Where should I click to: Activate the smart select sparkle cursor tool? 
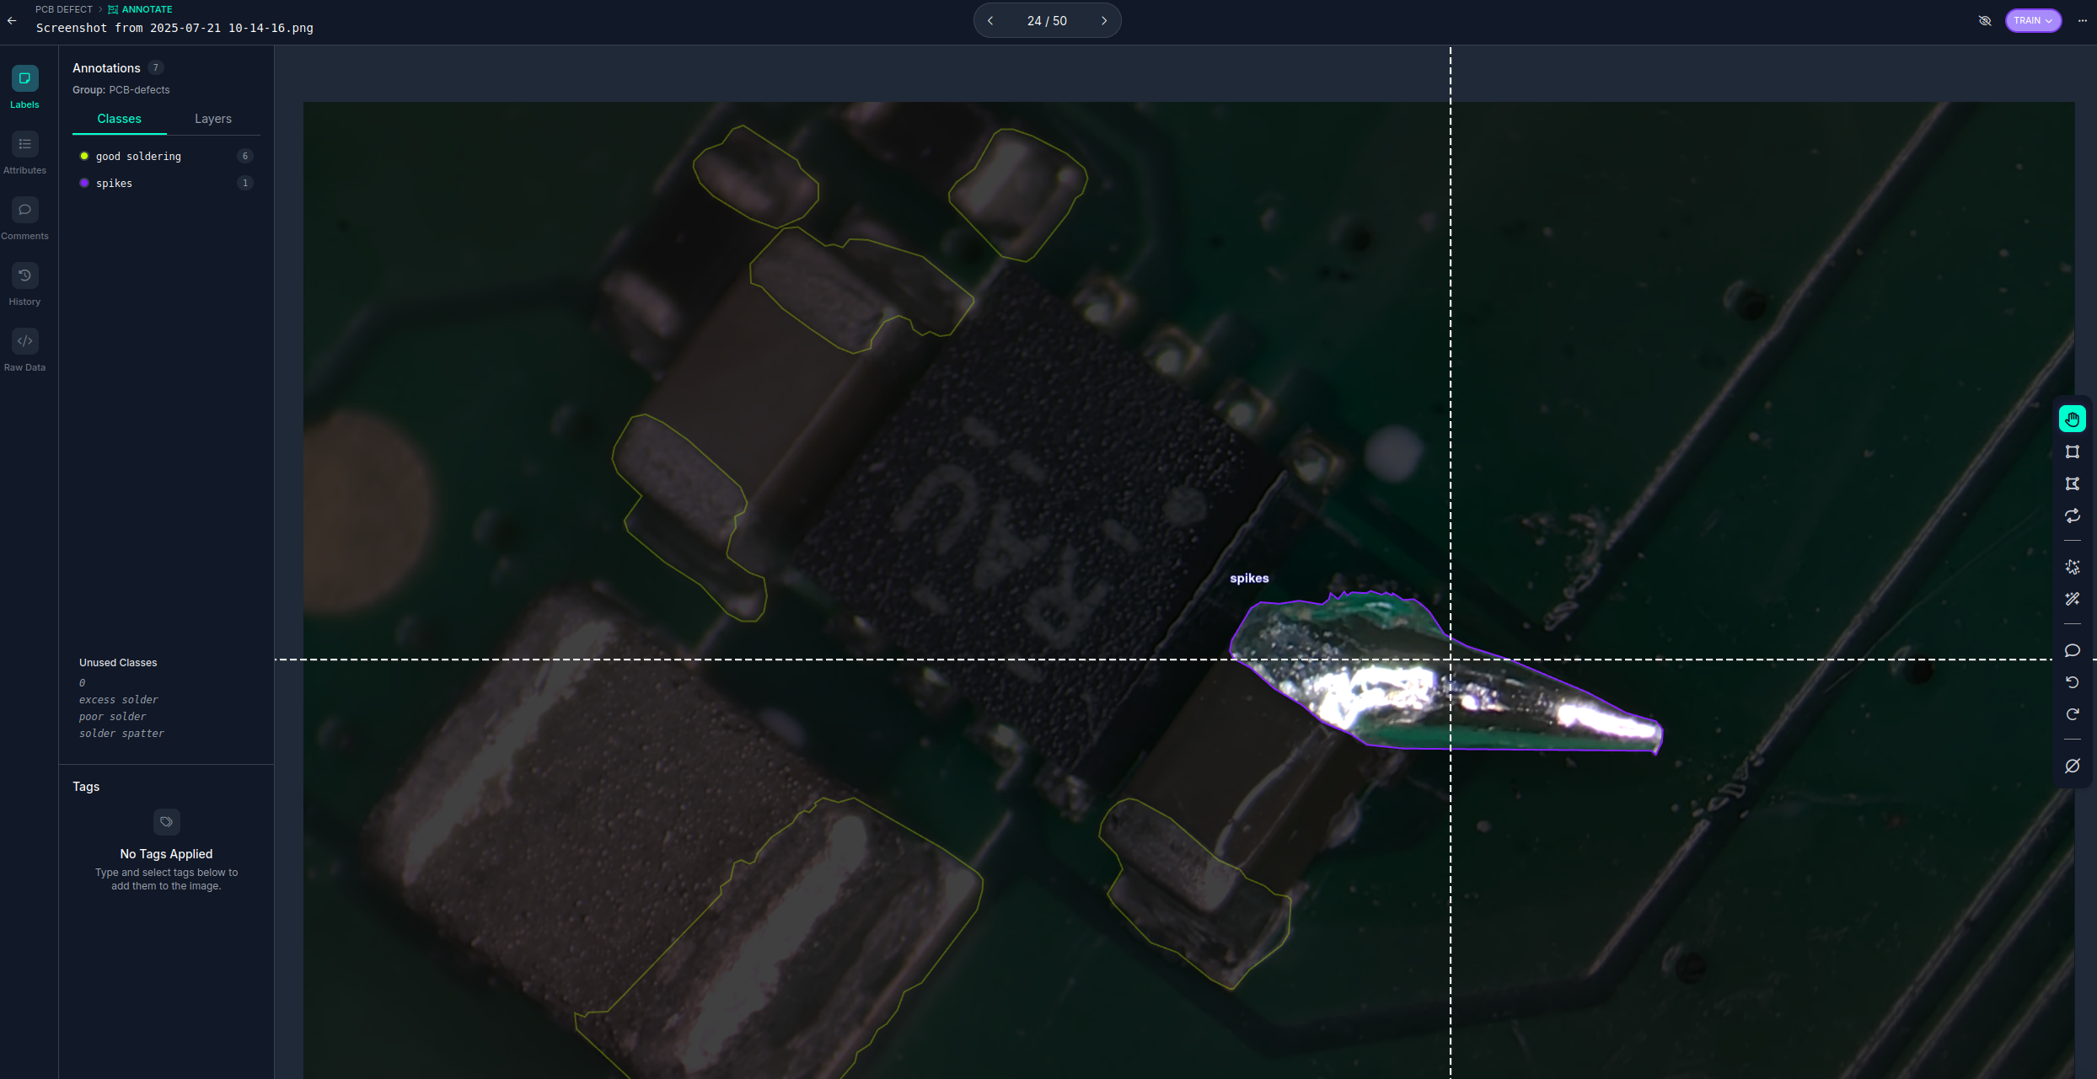click(x=2072, y=567)
